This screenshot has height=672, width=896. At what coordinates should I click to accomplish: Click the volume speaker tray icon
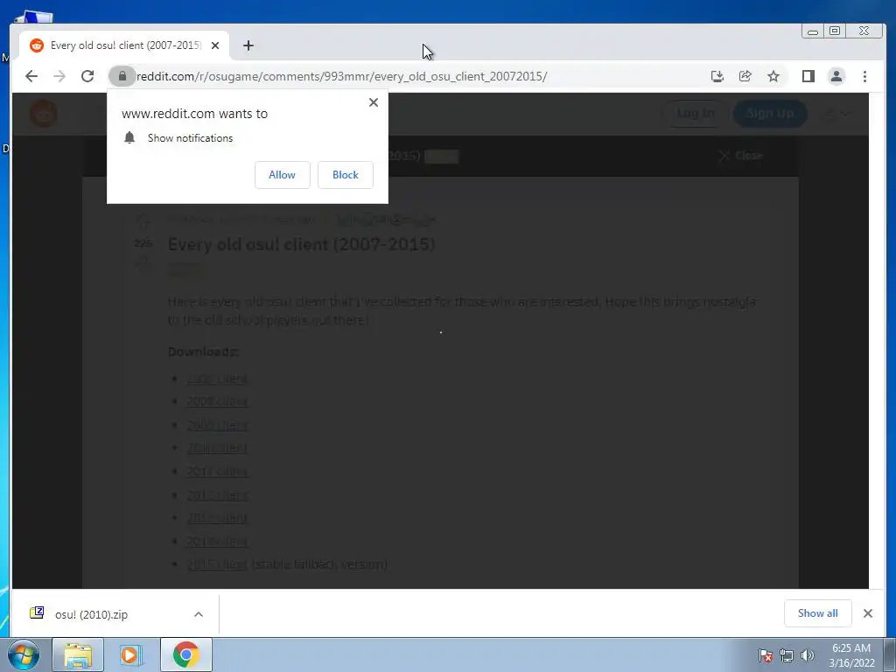click(x=807, y=656)
